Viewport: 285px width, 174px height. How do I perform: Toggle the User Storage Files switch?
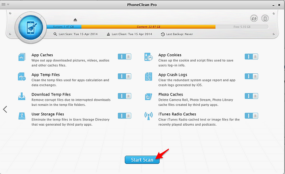coord(125,116)
